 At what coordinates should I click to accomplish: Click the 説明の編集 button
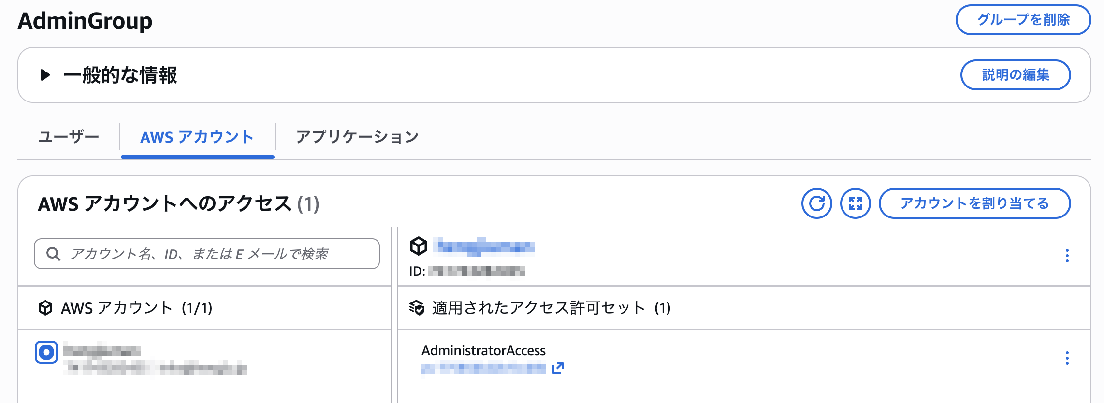pyautogui.click(x=1015, y=75)
